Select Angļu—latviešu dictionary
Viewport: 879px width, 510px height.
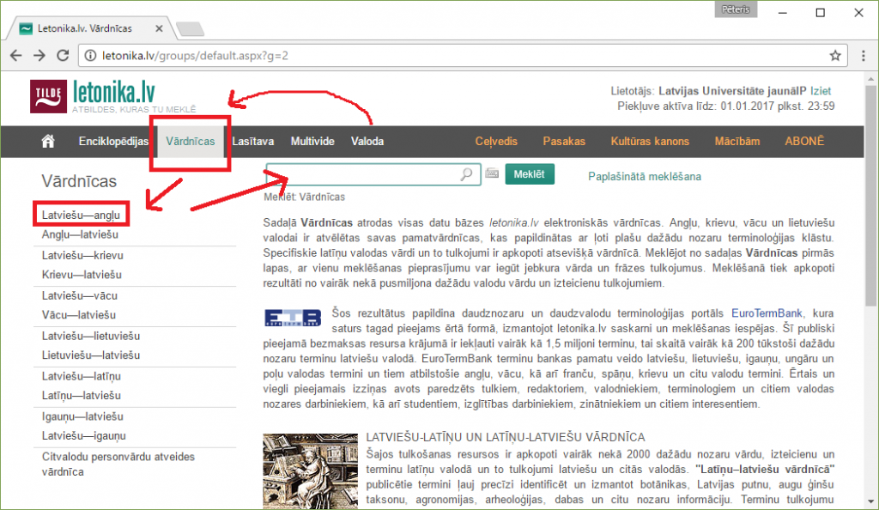[x=80, y=234]
